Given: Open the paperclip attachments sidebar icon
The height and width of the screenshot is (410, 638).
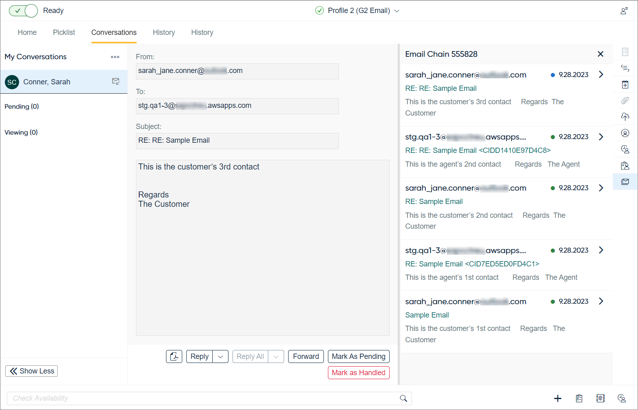Looking at the screenshot, I should click(x=625, y=101).
